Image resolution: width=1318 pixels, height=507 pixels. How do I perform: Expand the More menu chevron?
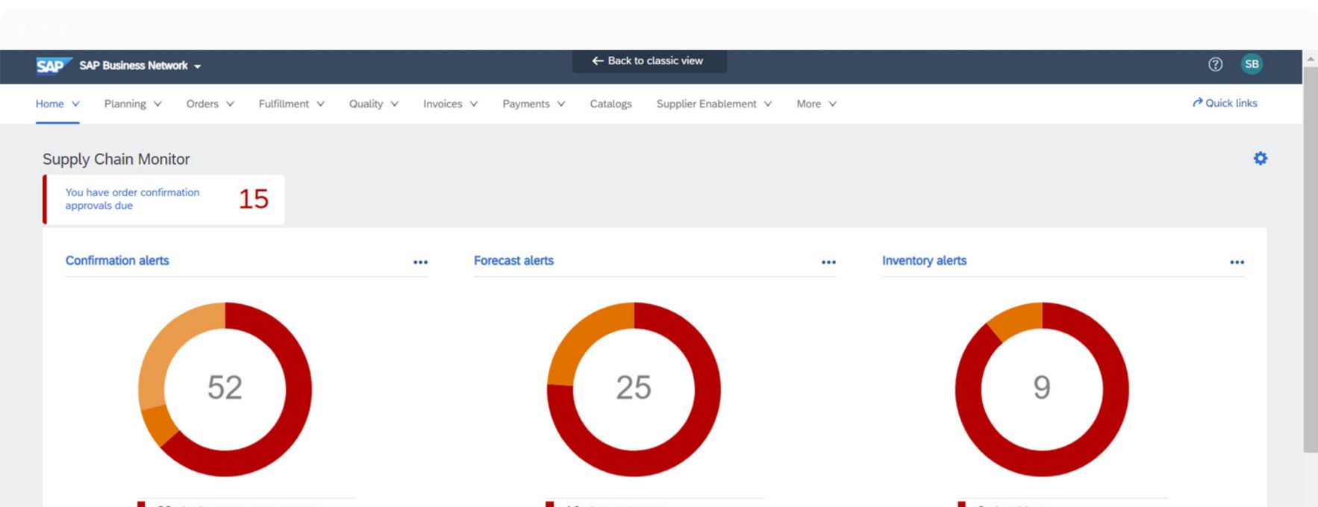832,104
